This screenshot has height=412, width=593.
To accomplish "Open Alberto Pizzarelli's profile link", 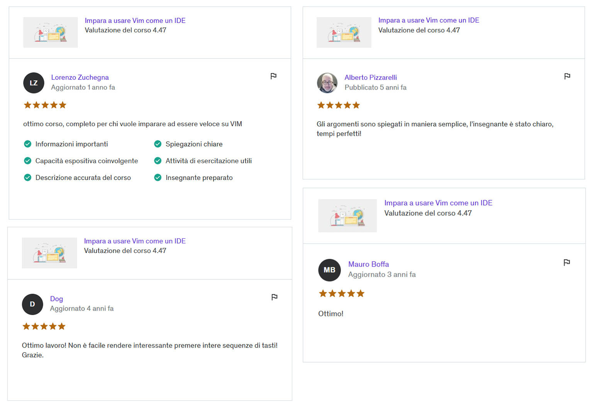I will coord(371,77).
